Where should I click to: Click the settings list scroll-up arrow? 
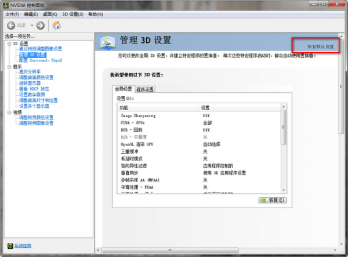click(284, 107)
